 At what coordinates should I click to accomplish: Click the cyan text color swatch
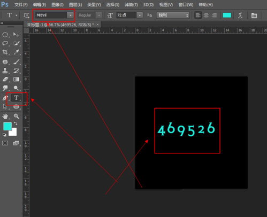coord(227,15)
